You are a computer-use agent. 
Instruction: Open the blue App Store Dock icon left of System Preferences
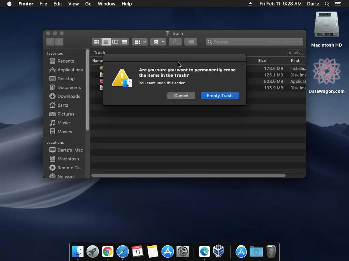[x=168, y=251]
